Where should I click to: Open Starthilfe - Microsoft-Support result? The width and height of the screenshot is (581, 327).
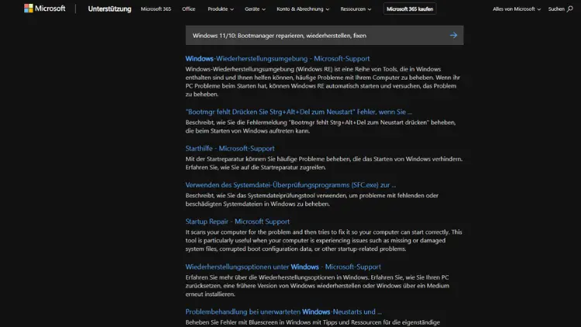click(x=230, y=148)
